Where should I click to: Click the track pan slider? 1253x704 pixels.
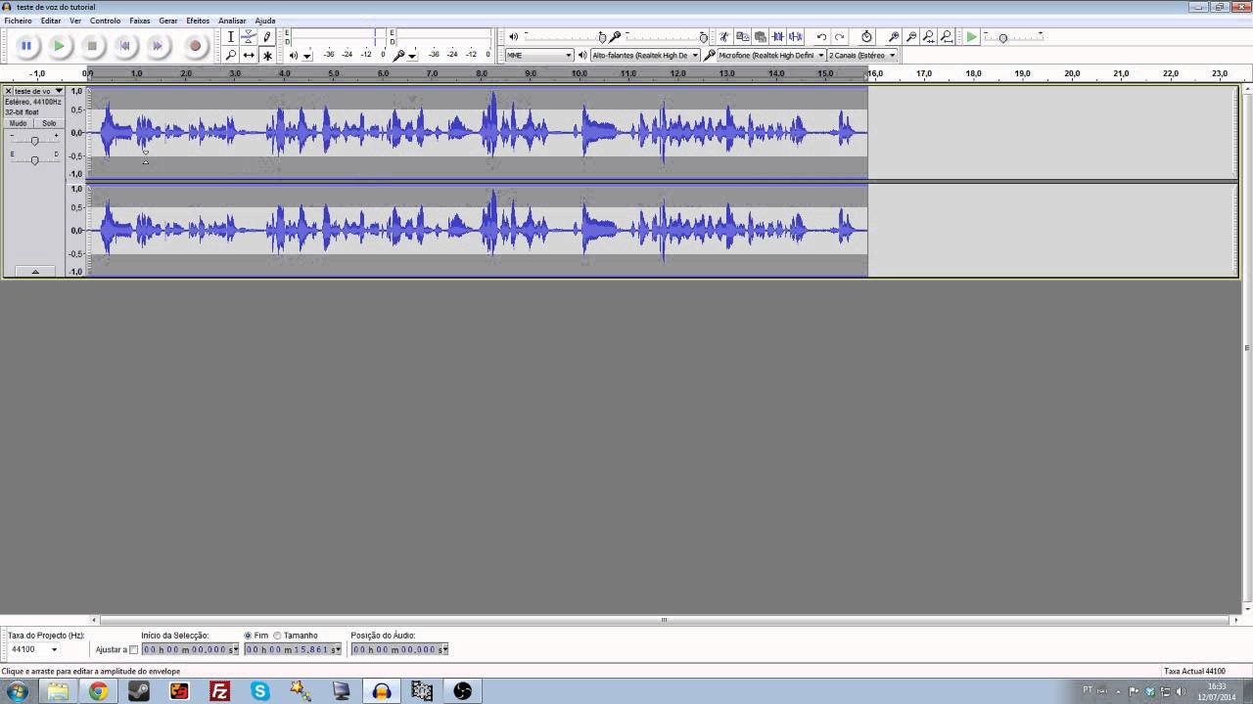point(34,159)
